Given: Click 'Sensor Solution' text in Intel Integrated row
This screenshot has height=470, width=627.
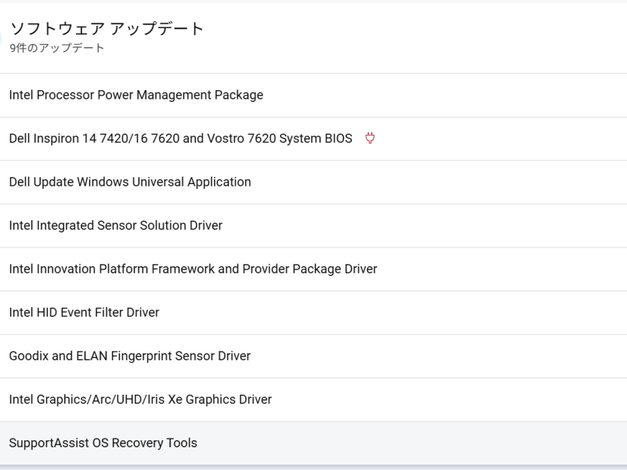Looking at the screenshot, I should tap(142, 226).
